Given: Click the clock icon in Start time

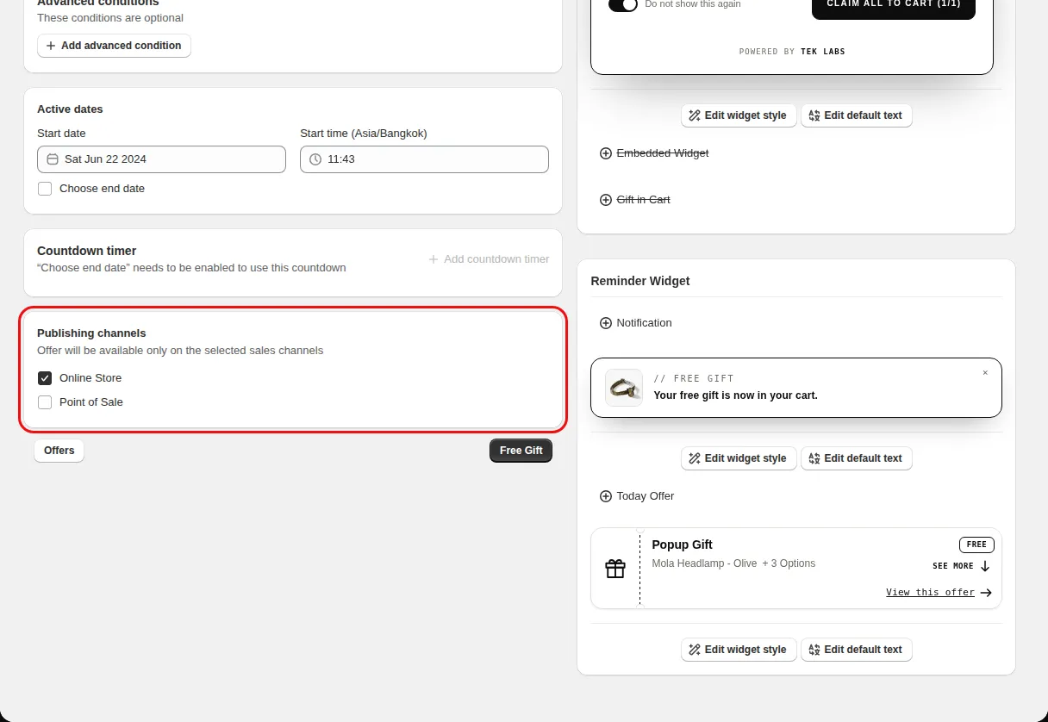Looking at the screenshot, I should pos(315,159).
